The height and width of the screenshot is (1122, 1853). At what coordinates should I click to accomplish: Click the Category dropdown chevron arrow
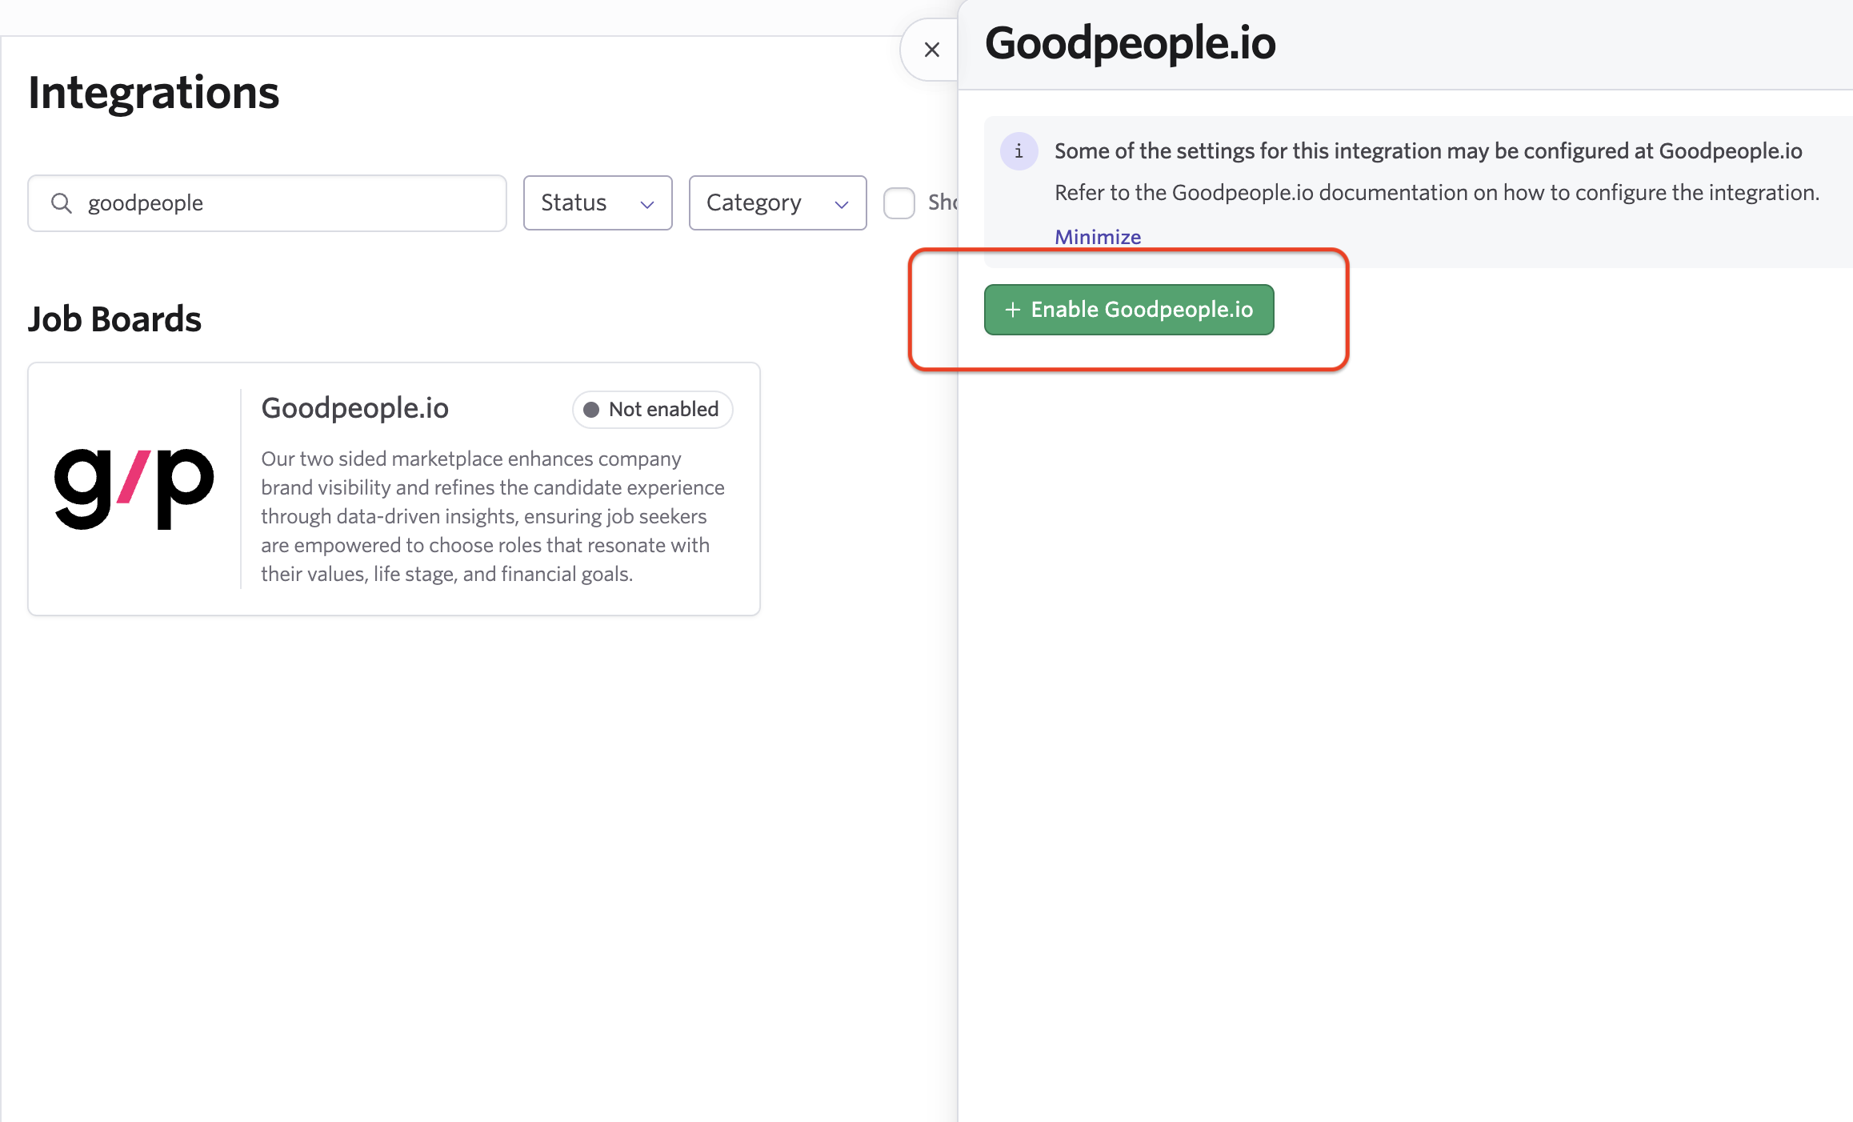841,204
